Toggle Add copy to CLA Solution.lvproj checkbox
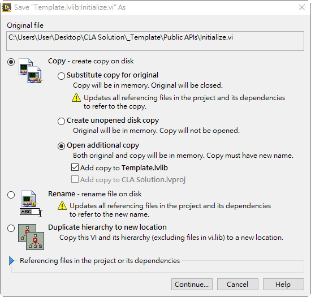311x297 pixels. (75, 179)
